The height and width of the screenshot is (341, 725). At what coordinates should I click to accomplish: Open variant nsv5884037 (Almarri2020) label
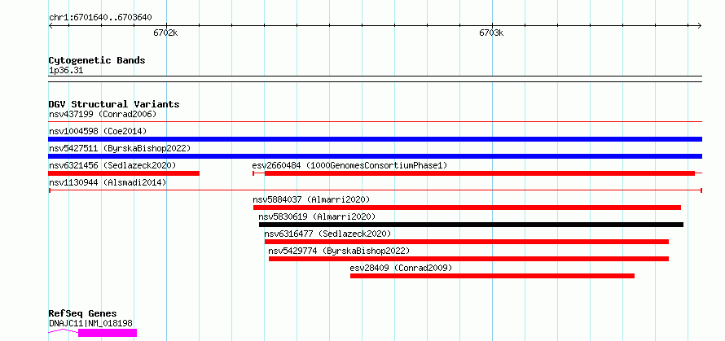pyautogui.click(x=311, y=199)
